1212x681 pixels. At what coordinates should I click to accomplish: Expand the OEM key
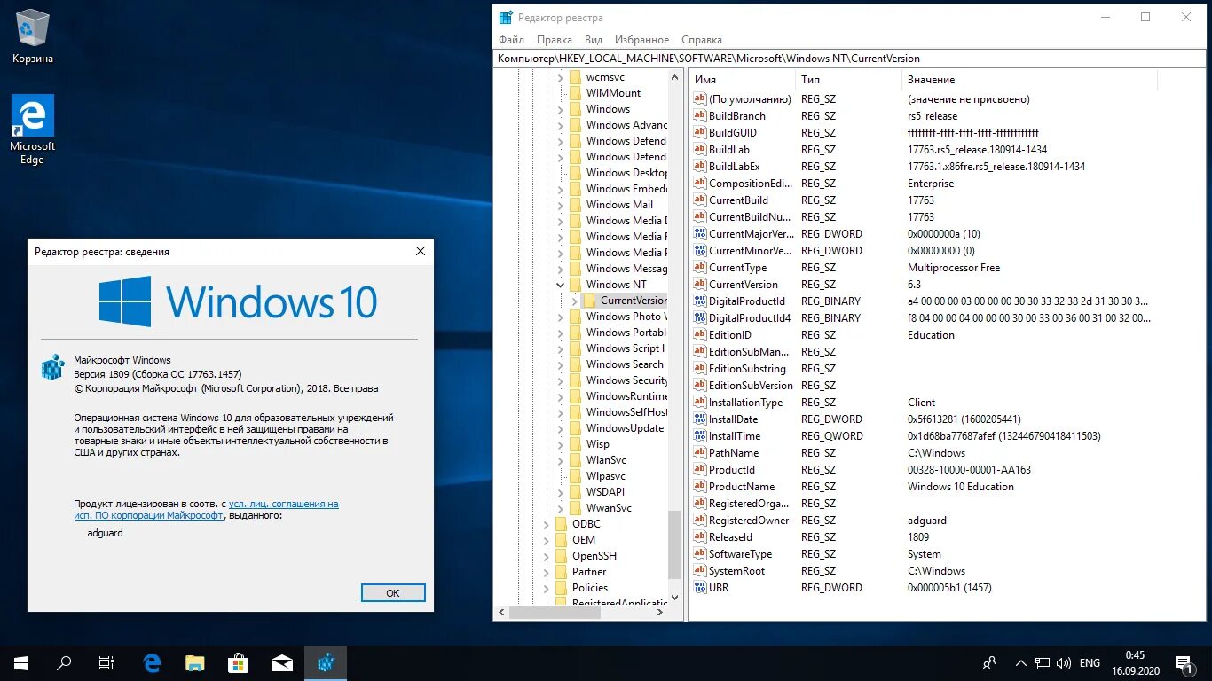(x=547, y=540)
